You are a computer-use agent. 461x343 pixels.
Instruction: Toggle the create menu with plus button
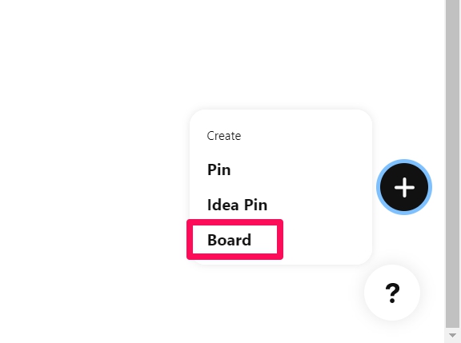404,187
